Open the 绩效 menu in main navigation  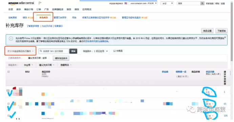(x=77, y=9)
